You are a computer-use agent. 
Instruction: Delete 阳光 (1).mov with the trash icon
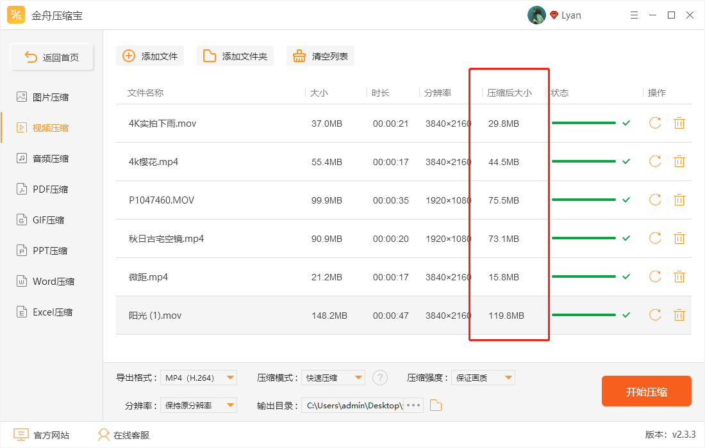[x=679, y=315]
